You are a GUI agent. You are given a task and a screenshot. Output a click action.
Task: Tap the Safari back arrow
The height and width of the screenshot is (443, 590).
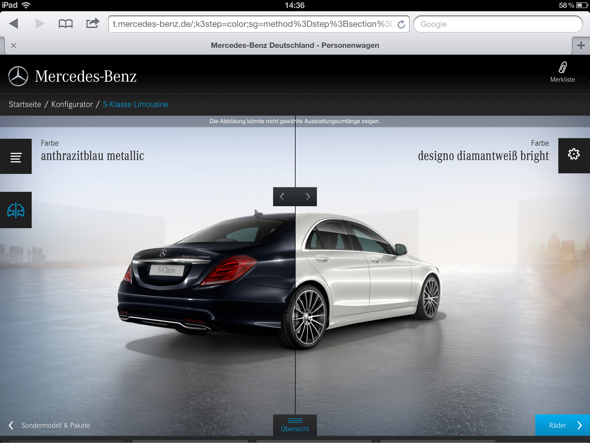tap(14, 24)
